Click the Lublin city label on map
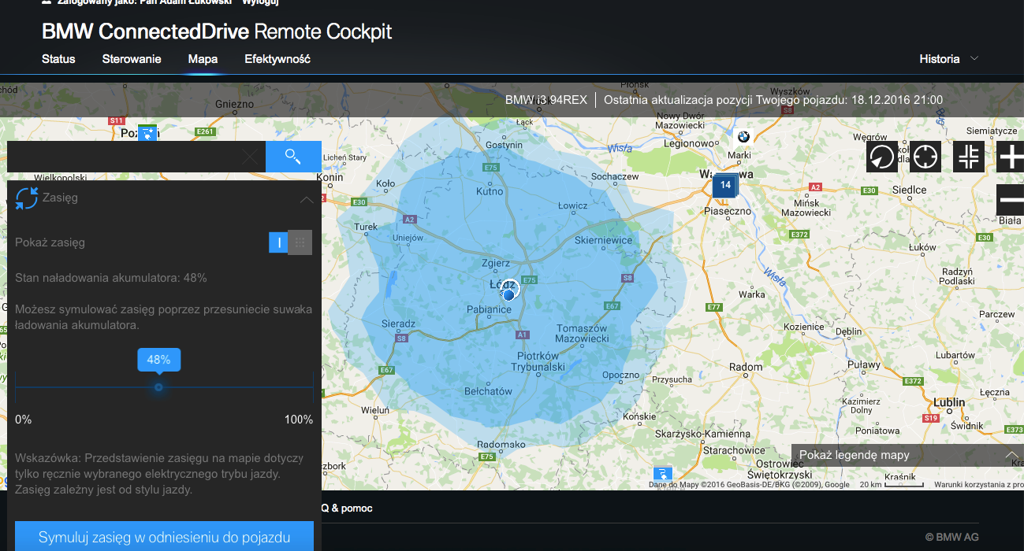The height and width of the screenshot is (551, 1024). 949,402
